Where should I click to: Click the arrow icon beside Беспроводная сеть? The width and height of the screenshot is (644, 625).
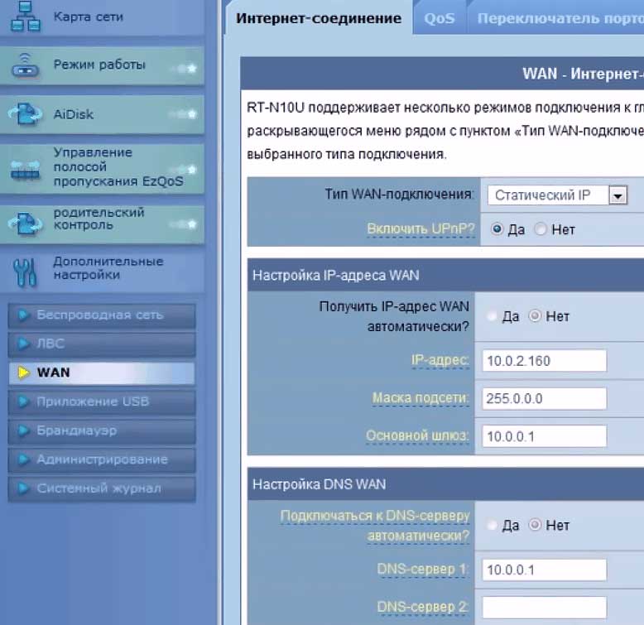[x=23, y=315]
